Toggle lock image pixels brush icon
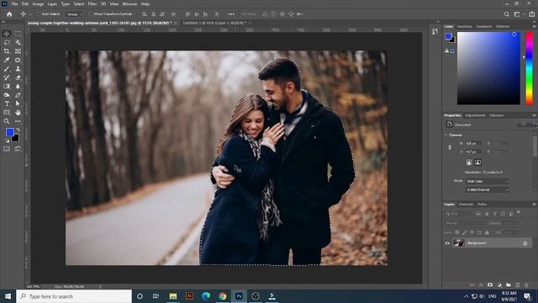Screen dimensions: 538x303 tap(465, 232)
